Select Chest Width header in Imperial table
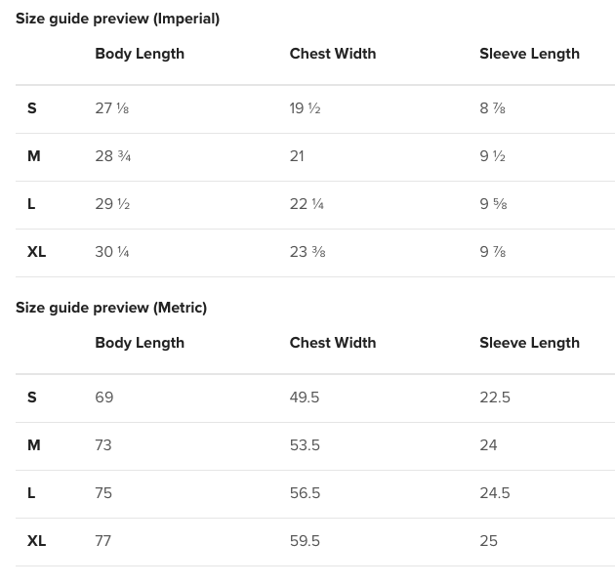This screenshot has height=586, width=615. [333, 54]
